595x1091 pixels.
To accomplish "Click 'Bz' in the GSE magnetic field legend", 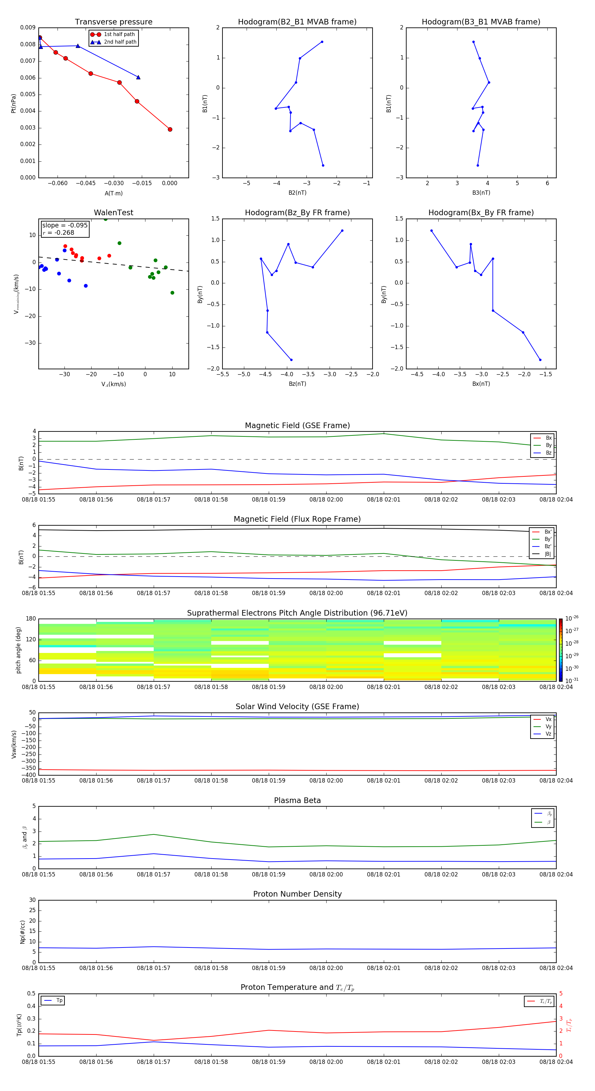I will click(542, 453).
